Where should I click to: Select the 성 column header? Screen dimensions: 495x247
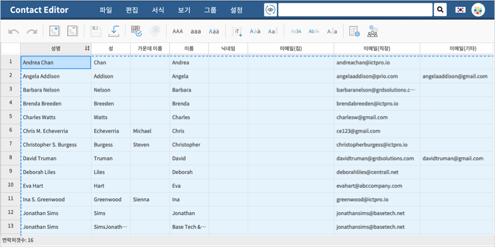coord(111,49)
